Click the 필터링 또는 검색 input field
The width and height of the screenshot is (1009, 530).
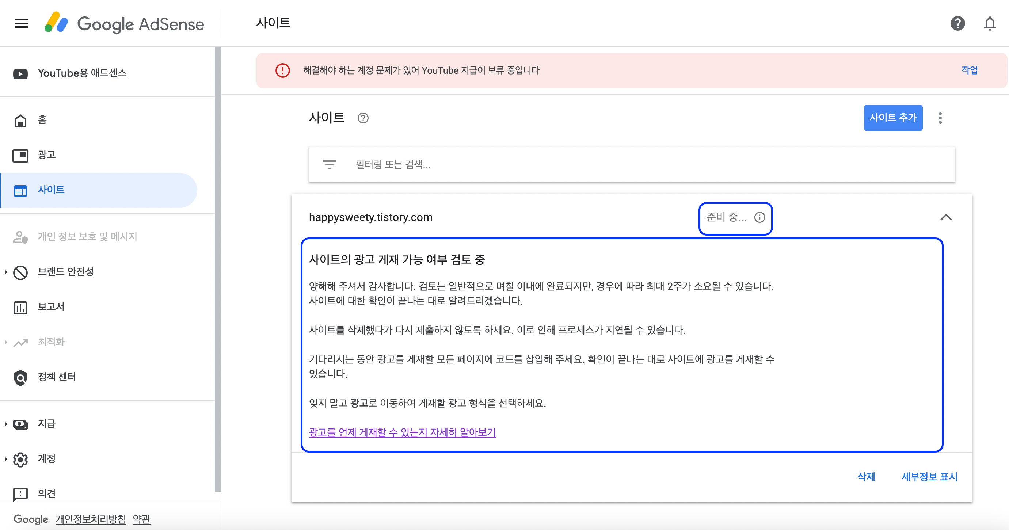point(631,164)
